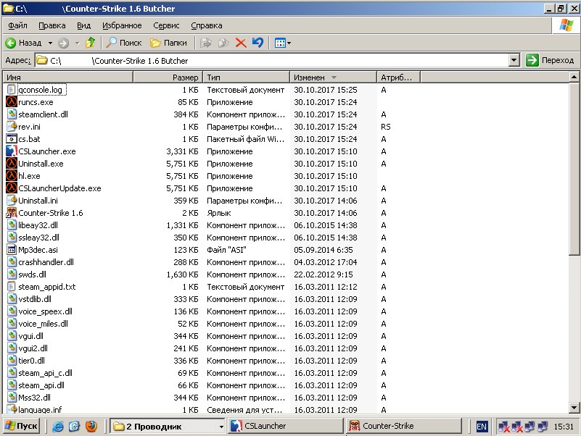
Task: Select the steam_appid.txt file icon
Action: click(12, 287)
